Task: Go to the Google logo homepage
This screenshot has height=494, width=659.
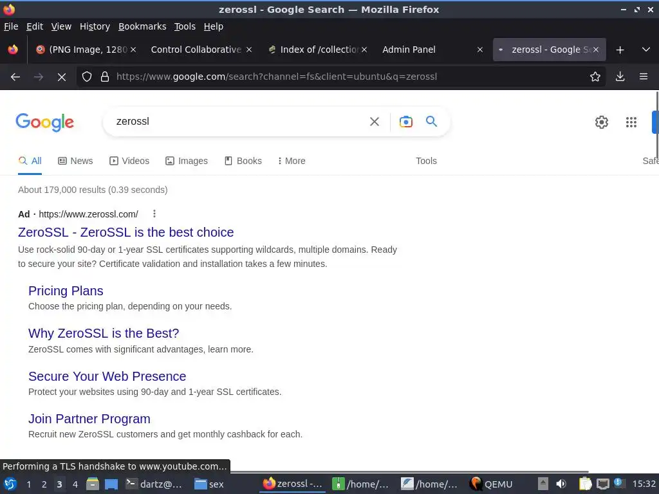Action: click(45, 122)
